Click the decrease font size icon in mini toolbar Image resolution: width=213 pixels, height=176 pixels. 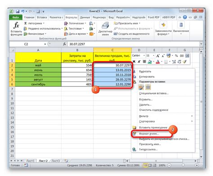(x=163, y=56)
